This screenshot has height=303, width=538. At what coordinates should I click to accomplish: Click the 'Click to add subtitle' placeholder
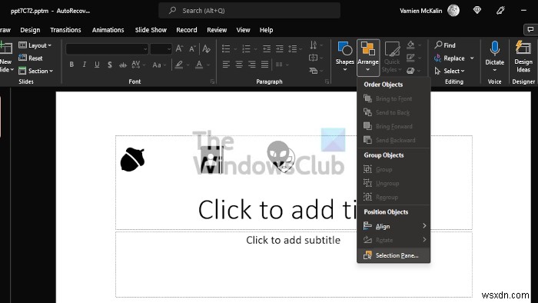pos(294,265)
